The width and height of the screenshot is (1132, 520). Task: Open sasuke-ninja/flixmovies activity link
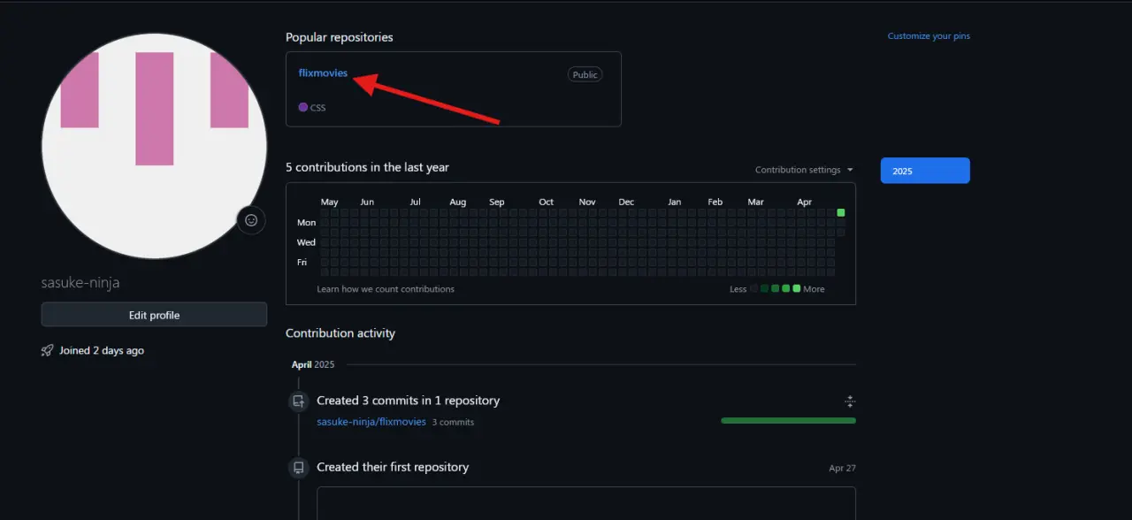[371, 422]
